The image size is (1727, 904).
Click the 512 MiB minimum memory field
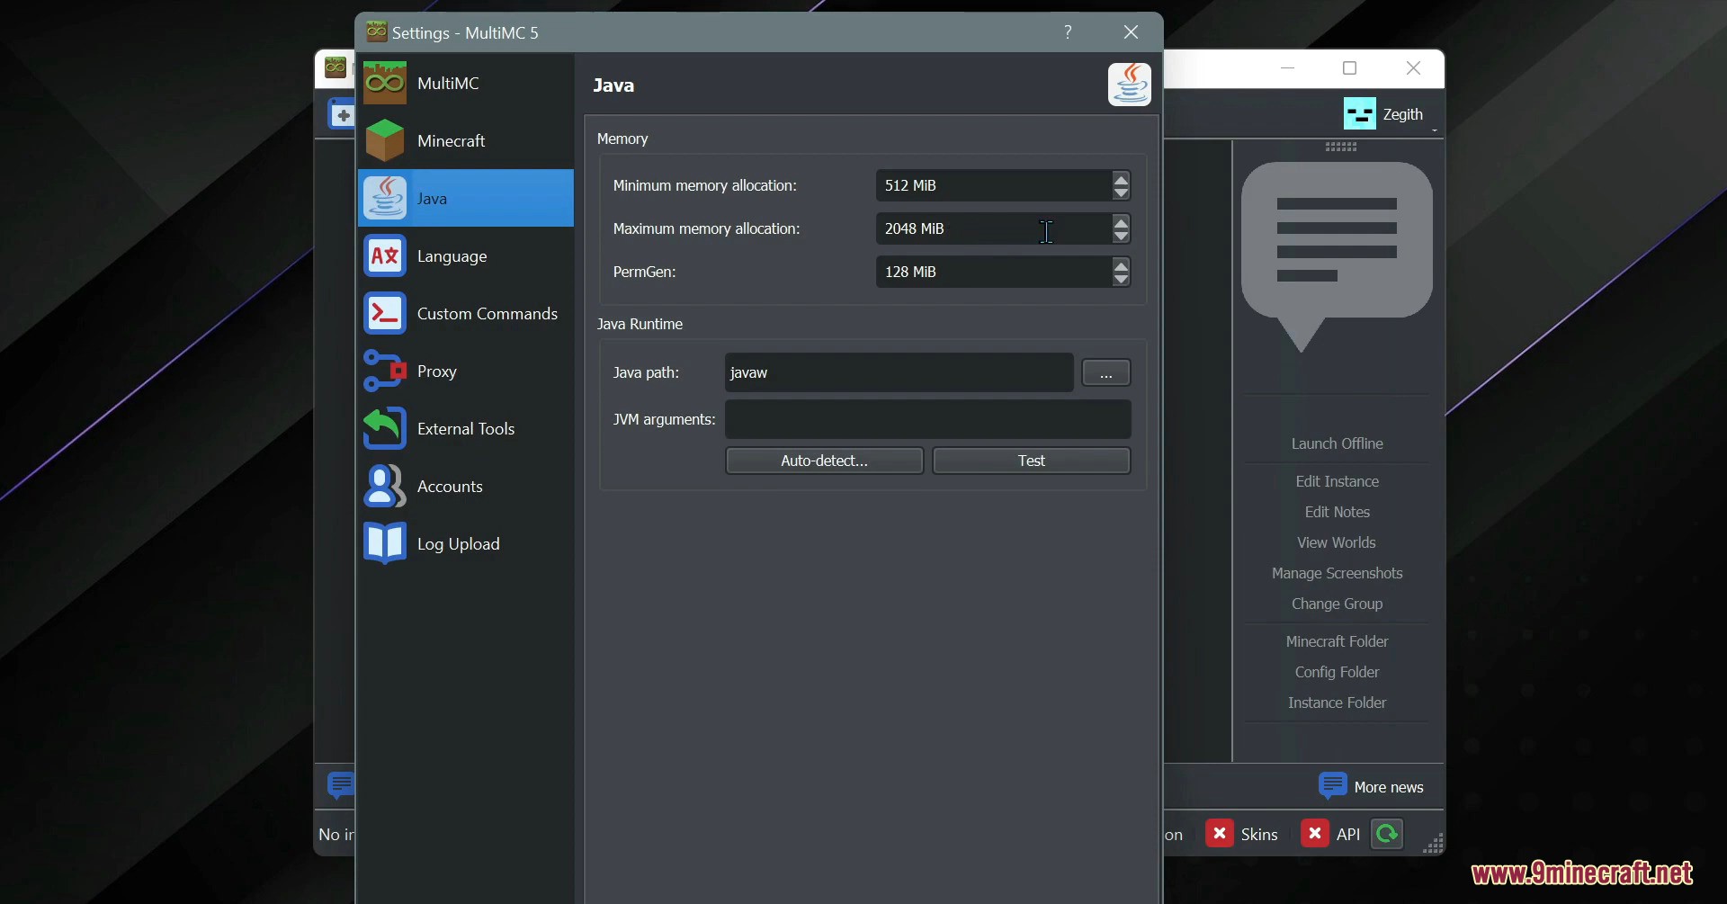pyautogui.click(x=993, y=185)
